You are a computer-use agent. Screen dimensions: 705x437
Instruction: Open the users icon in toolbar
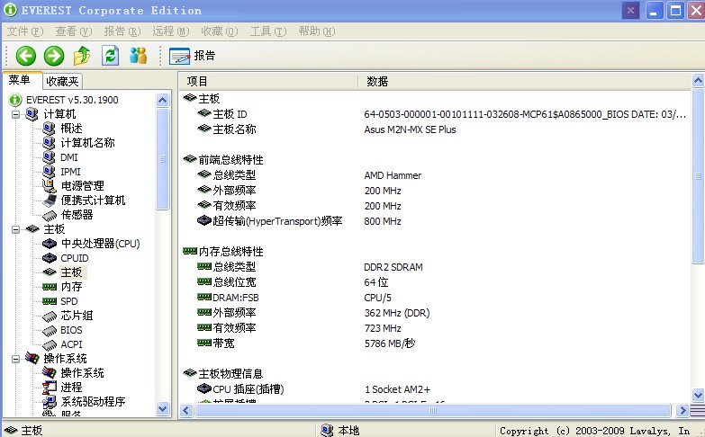138,56
